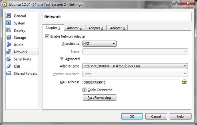Click the System chip icon
The width and height of the screenshot is (197, 125).
pos(9,23)
